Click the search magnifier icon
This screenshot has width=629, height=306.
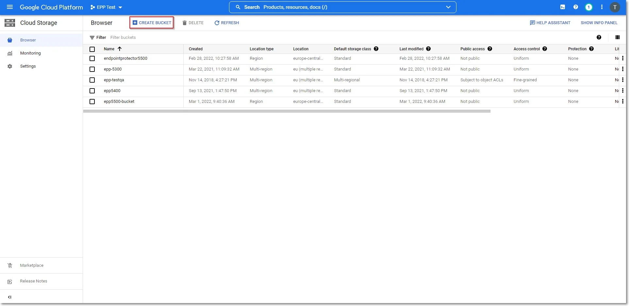pos(238,7)
